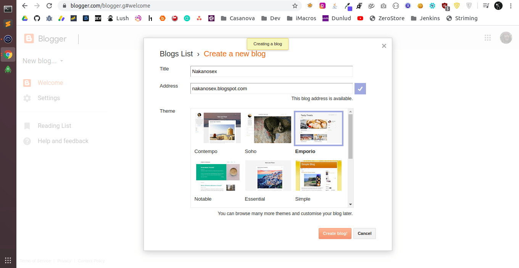Click the camera screenshot extension icon
Screen dimensions: 519x268
coord(383,6)
